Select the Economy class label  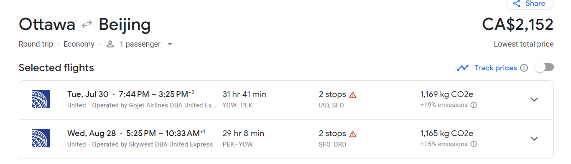[x=79, y=44]
